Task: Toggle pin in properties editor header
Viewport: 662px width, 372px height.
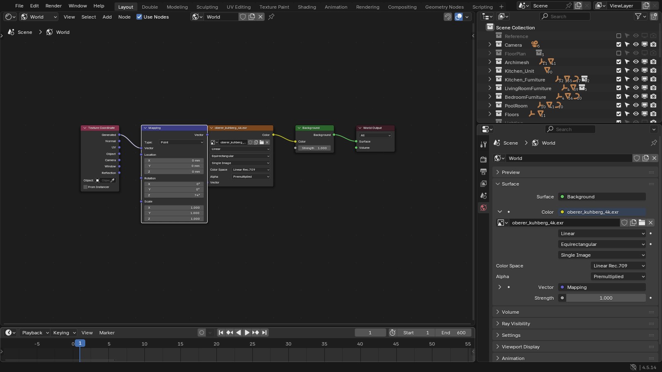Action: pyautogui.click(x=654, y=143)
